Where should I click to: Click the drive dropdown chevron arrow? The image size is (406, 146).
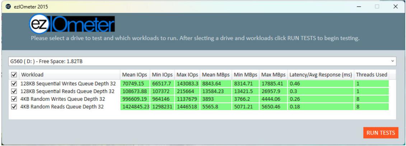[392, 61]
